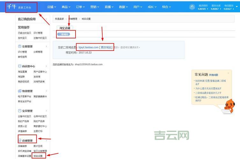
Task: Click the 店铺管理 storefront icon
Action: pyautogui.click(x=19, y=141)
